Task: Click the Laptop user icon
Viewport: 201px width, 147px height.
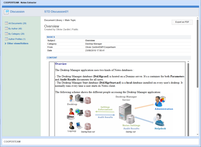Action: [x=71, y=125]
